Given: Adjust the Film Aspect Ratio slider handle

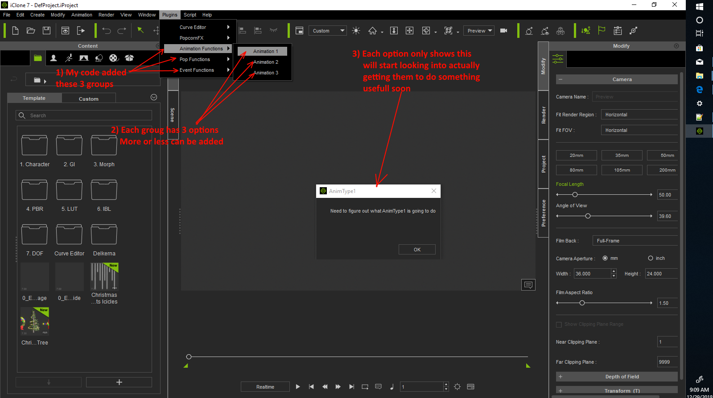Looking at the screenshot, I should tap(582, 303).
